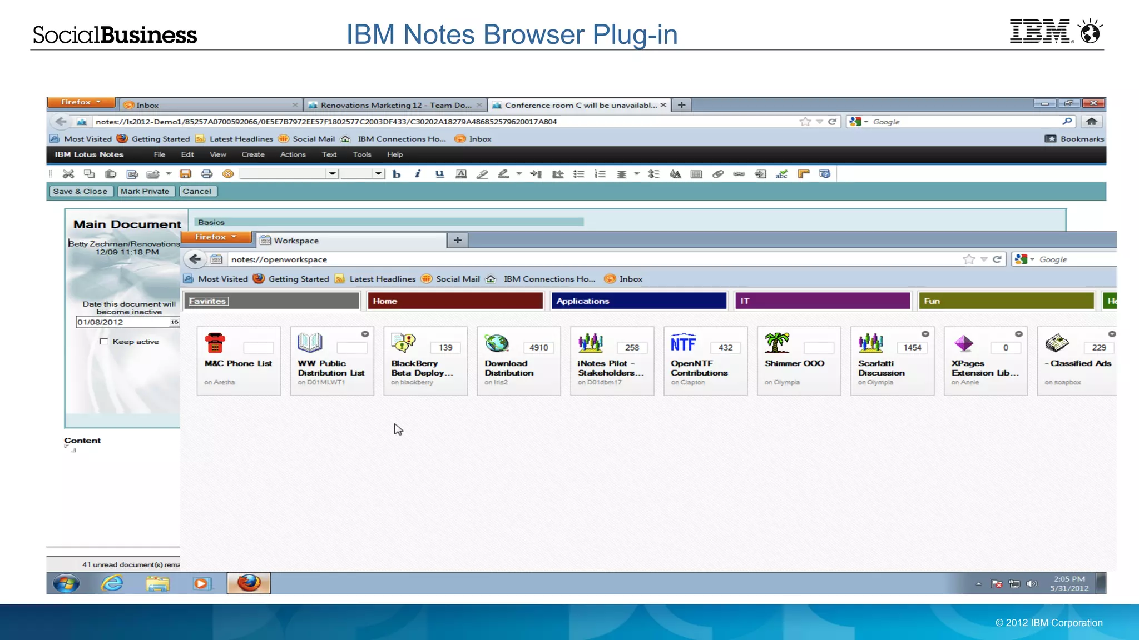
Task: Launch Internet Explorer from taskbar
Action: point(112,583)
